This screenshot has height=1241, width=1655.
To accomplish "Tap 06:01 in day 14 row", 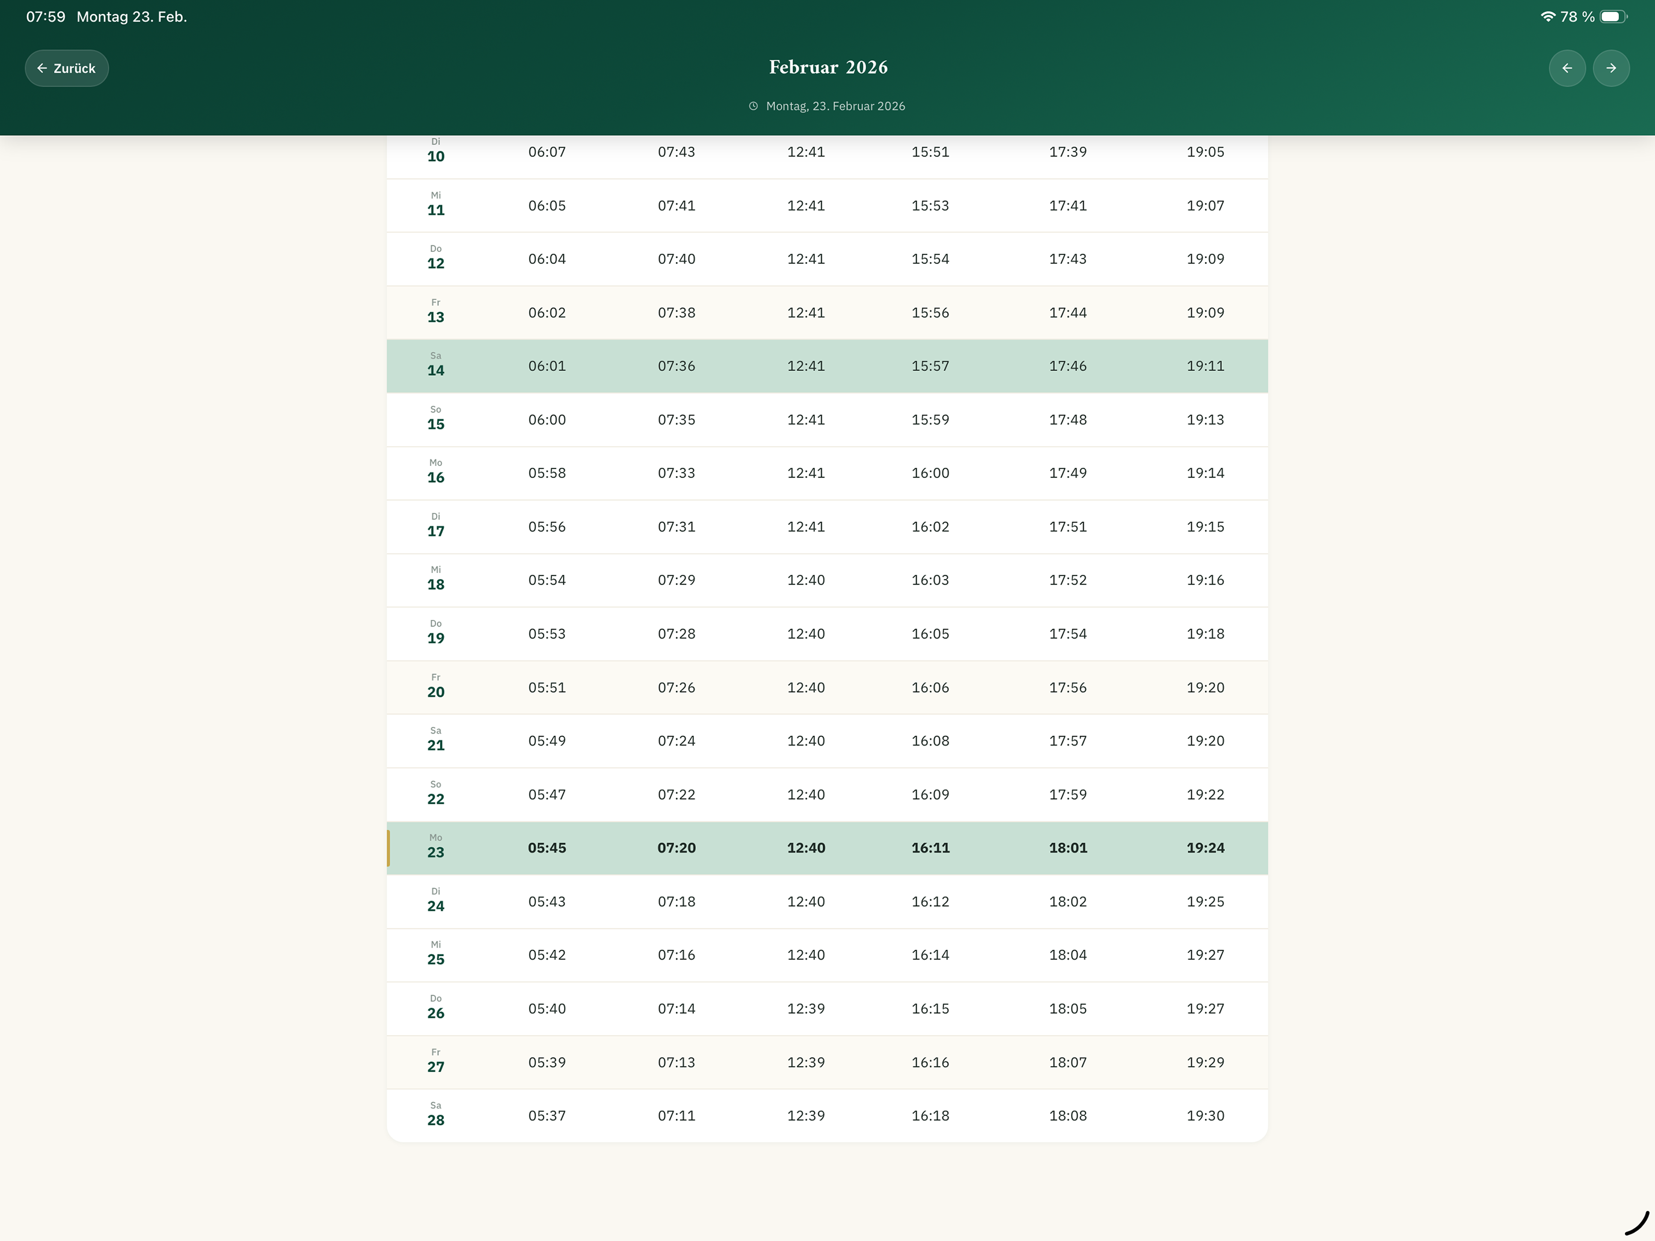I will [547, 366].
